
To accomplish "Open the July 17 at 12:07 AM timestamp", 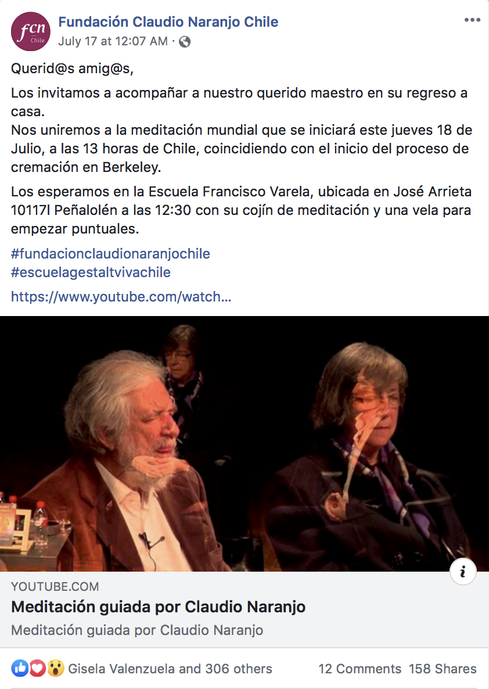I will pos(113,41).
